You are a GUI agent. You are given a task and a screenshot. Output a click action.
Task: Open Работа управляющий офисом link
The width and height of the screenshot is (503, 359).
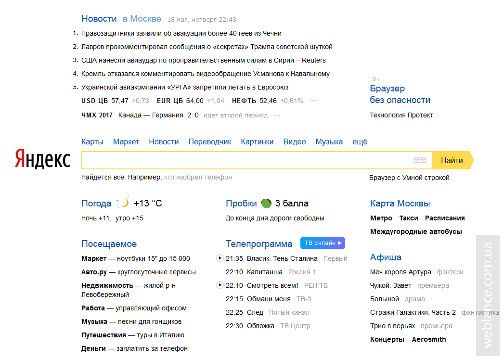134,308
